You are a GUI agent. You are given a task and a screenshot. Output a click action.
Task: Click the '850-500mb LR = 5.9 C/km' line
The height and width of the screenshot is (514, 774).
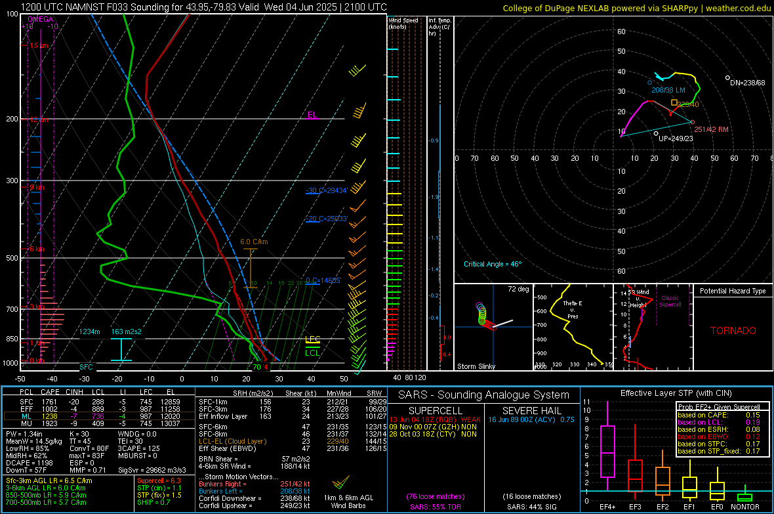click(x=46, y=495)
